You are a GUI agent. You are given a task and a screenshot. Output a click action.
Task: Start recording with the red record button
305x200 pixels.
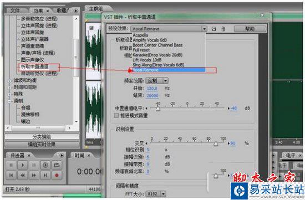pyautogui.click(x=57, y=176)
